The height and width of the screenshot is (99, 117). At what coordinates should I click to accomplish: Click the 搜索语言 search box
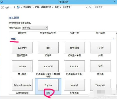click(105, 7)
